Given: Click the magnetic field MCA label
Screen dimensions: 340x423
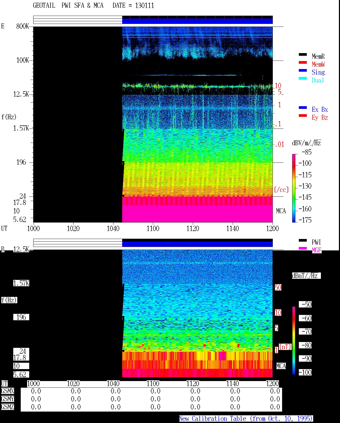Looking at the screenshot, I should click(x=281, y=366).
